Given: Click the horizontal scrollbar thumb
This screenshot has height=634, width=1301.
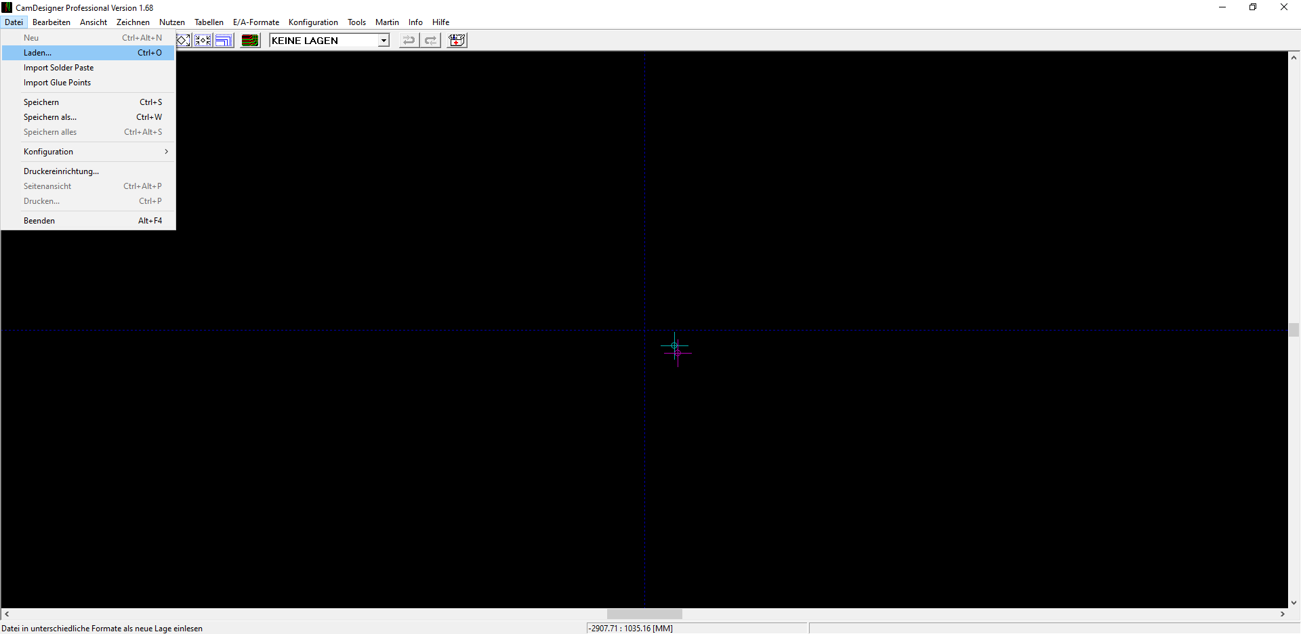Looking at the screenshot, I should click(644, 614).
